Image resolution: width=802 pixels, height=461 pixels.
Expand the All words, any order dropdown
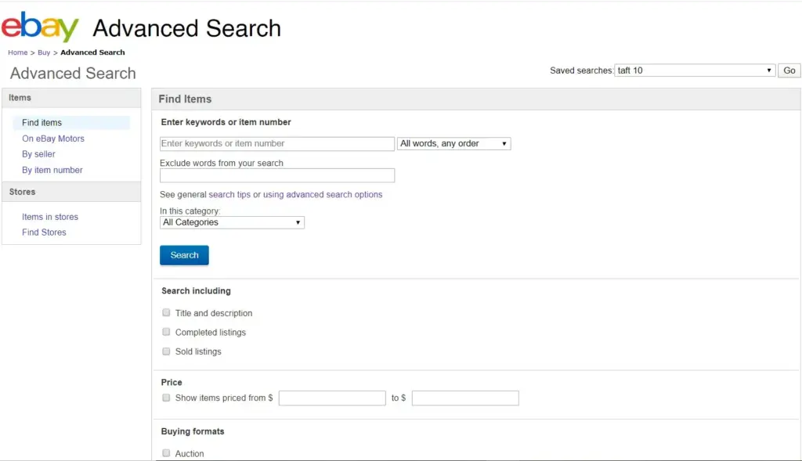click(x=454, y=144)
